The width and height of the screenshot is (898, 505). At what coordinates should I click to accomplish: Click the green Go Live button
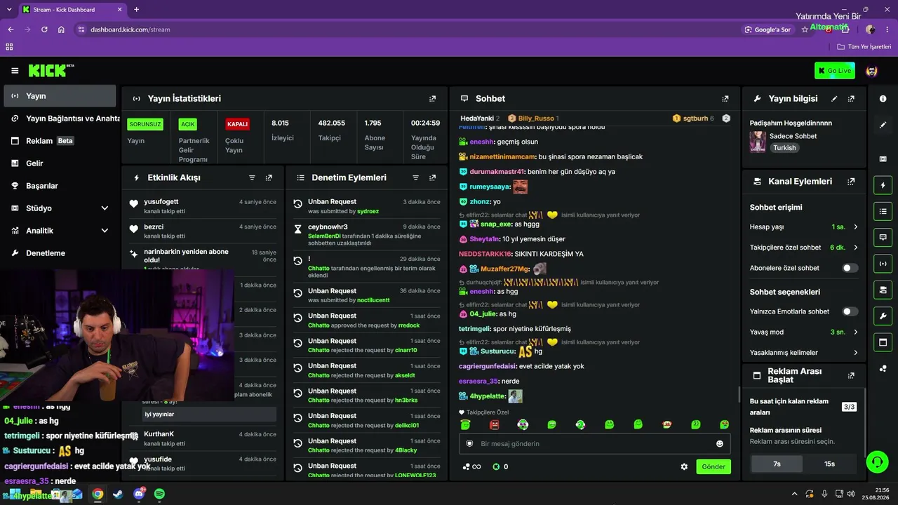click(x=834, y=71)
